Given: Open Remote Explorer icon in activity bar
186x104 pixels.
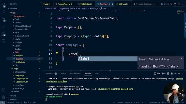Looking at the screenshot, I should tap(3, 41).
